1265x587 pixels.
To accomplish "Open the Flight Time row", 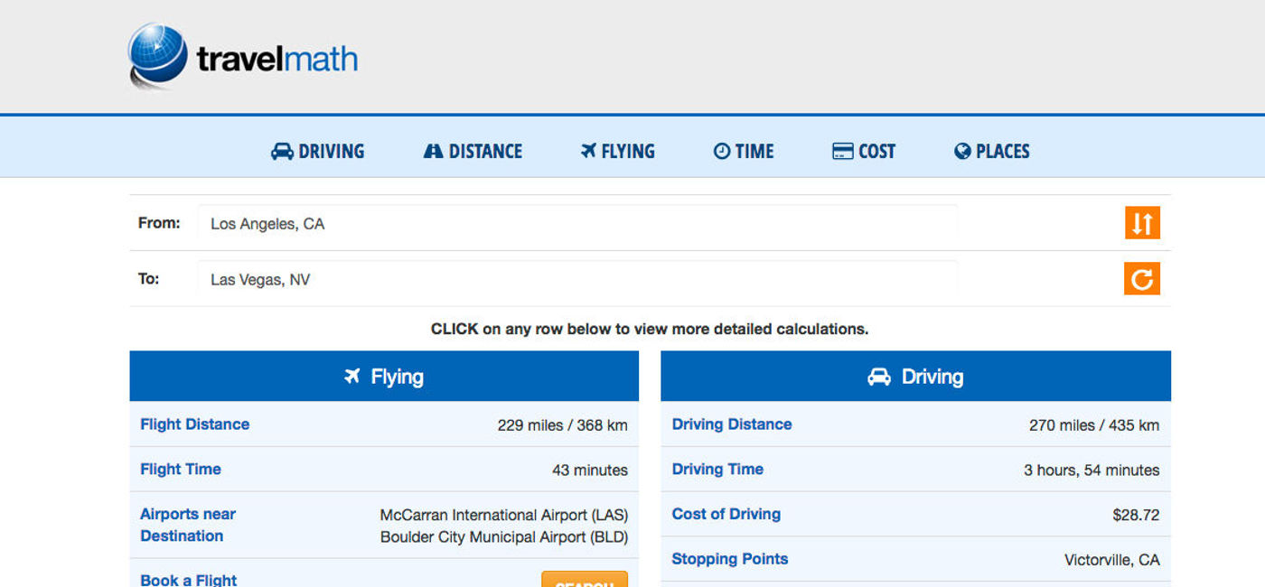I will (x=384, y=470).
